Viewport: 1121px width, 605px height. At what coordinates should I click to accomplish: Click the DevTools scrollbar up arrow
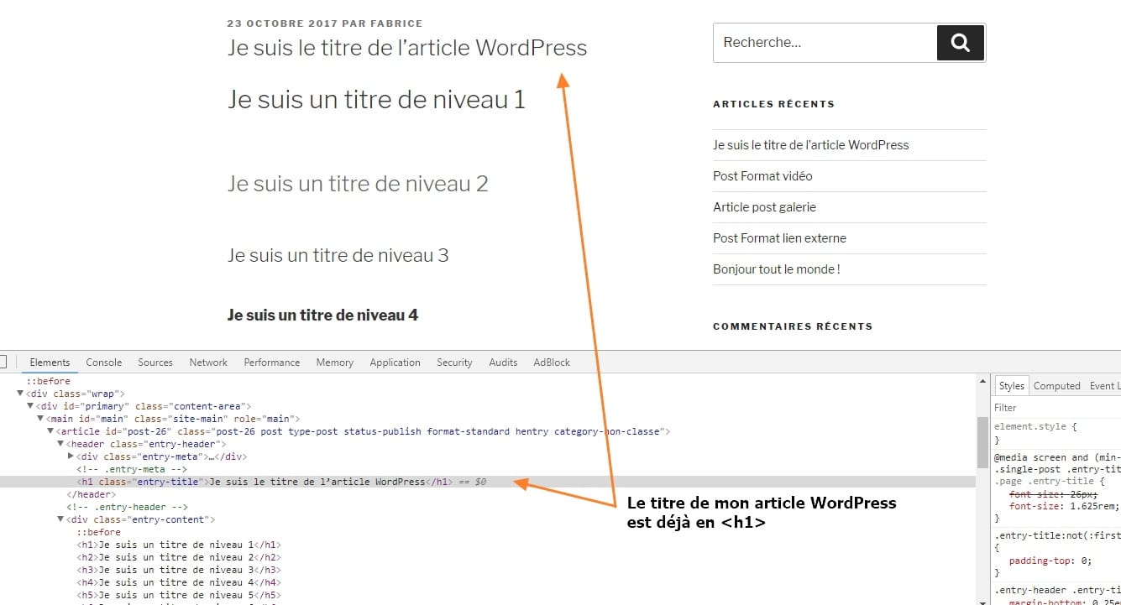click(x=982, y=379)
